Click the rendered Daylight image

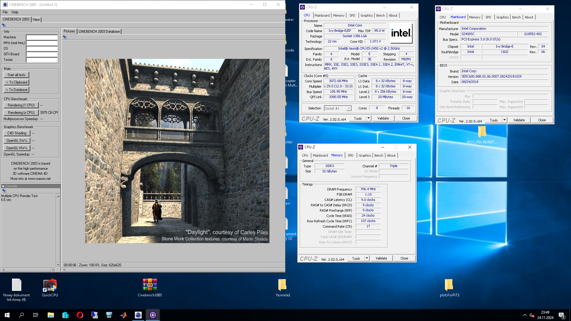point(177,151)
